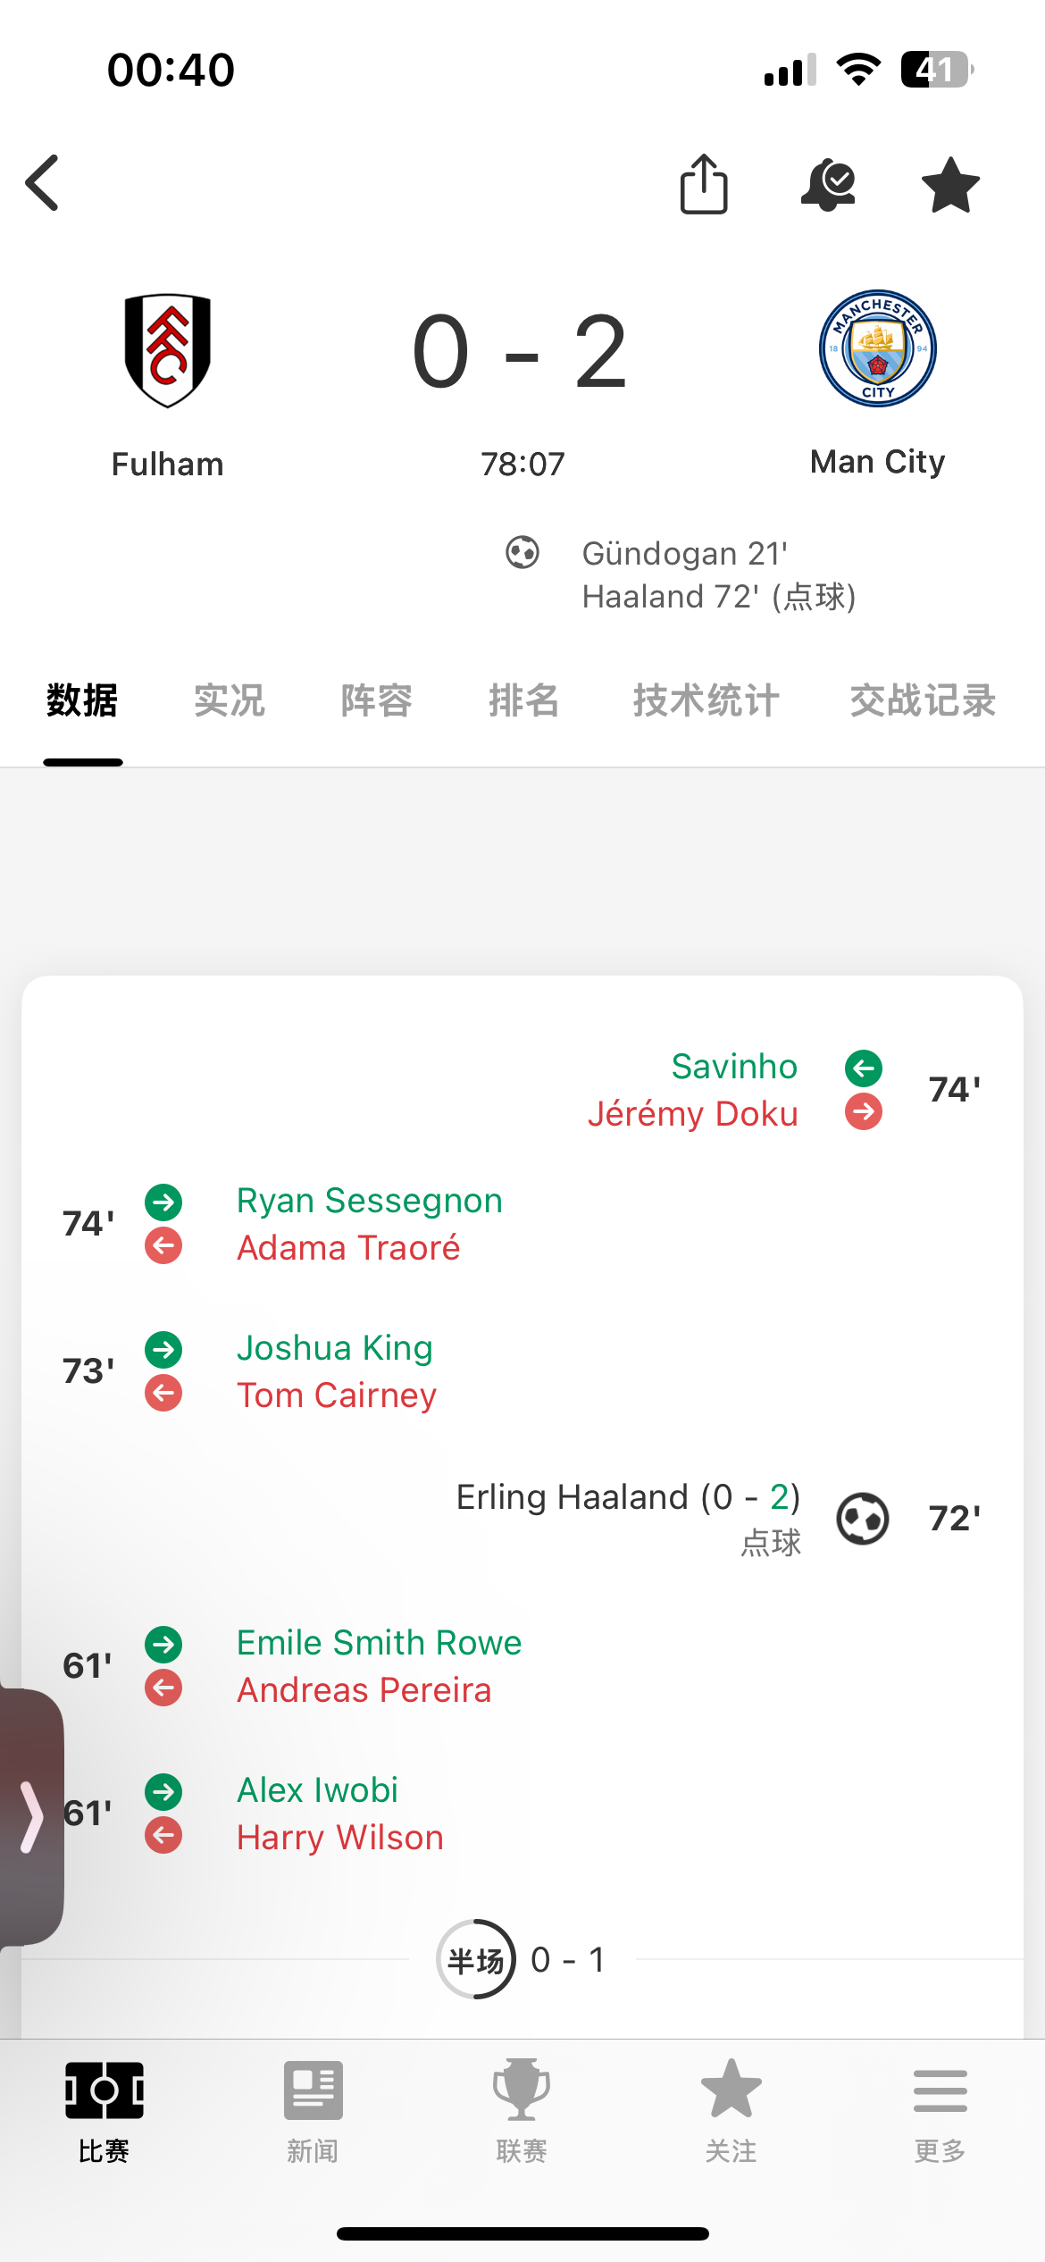This screenshot has width=1045, height=2262.
Task: Open the 交战记录 tab
Action: [923, 700]
